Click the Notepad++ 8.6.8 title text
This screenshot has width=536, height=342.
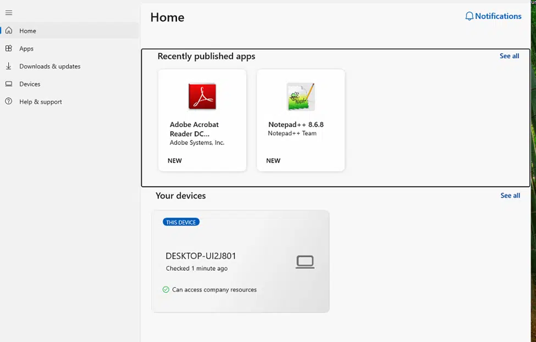pos(296,125)
